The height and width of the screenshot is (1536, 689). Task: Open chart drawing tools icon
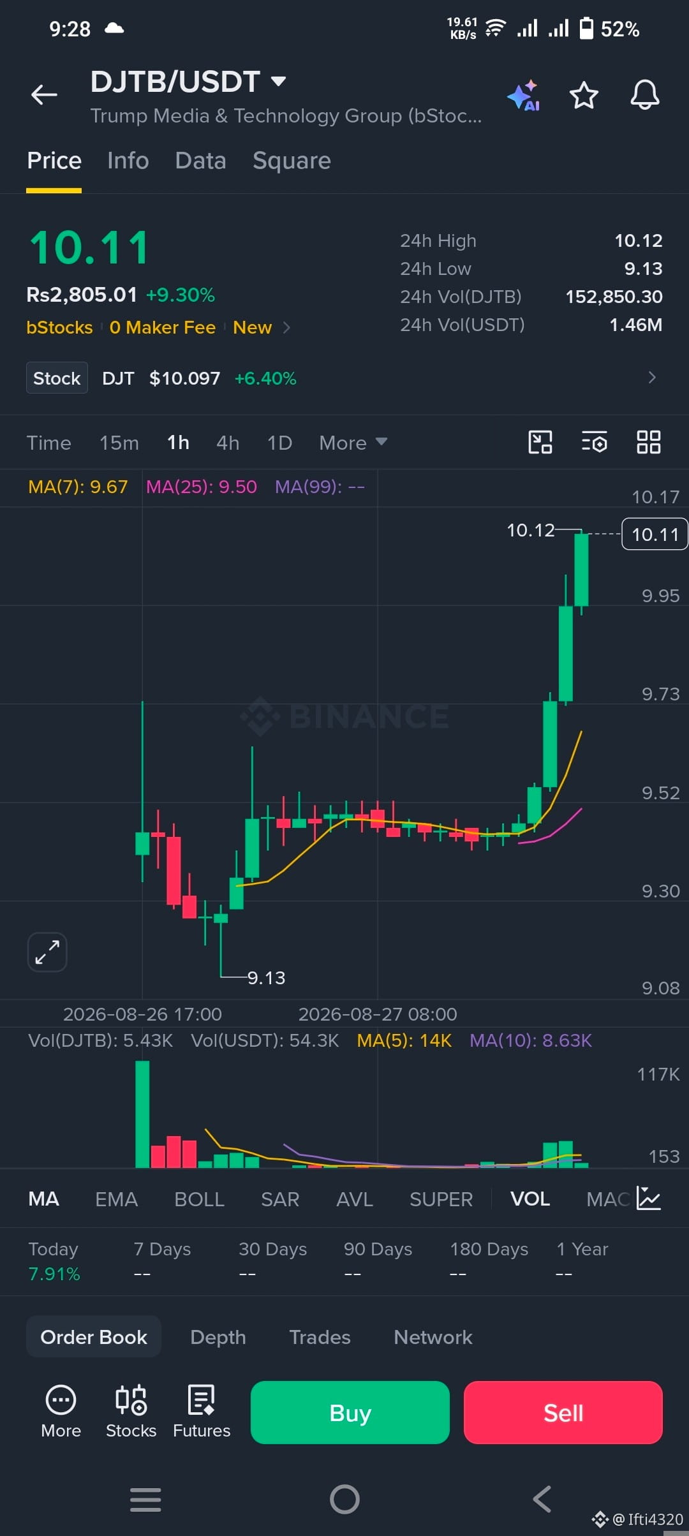(x=540, y=442)
